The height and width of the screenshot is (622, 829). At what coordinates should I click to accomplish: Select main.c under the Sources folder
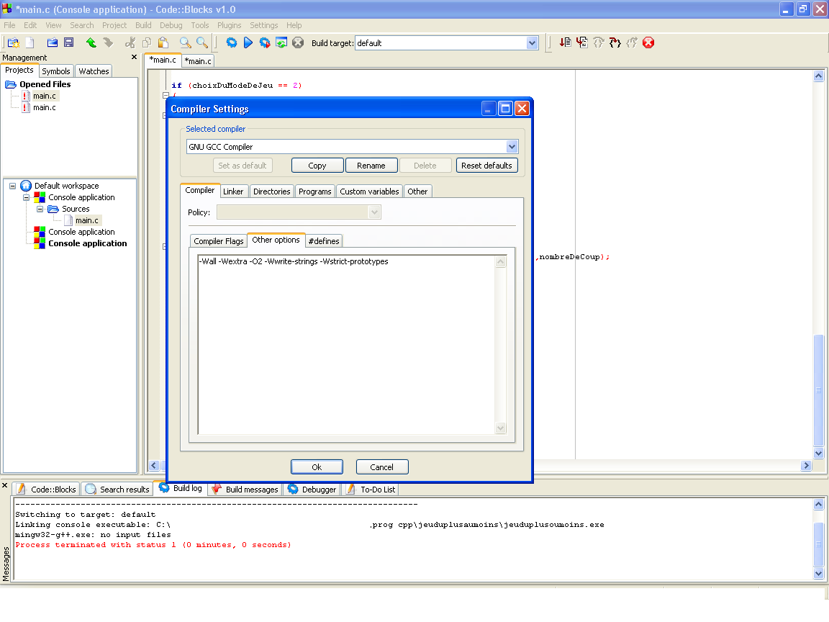(86, 220)
